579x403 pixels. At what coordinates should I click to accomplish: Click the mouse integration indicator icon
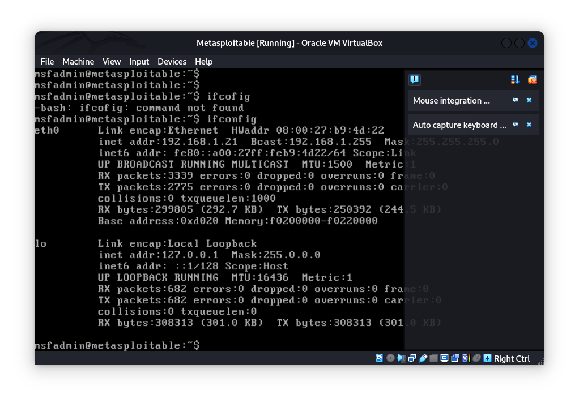[476, 358]
